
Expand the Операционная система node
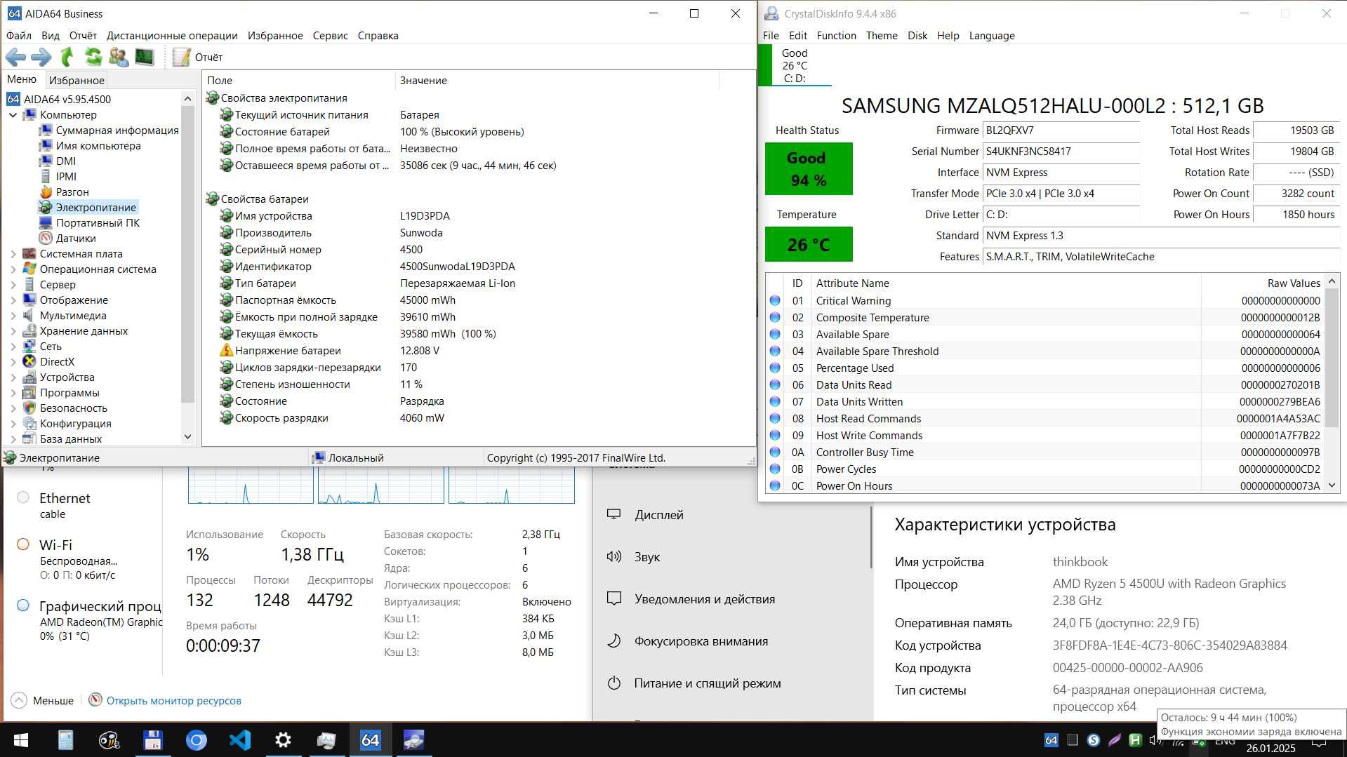pyautogui.click(x=13, y=269)
